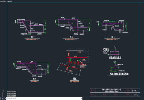
Task: Select the 1单元 red label in plan
Action: [x=71, y=71]
